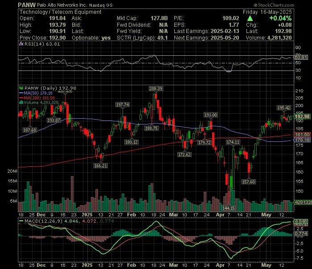Click the 193.87 price annotation
The width and height of the screenshot is (312, 269).
[x=54, y=120]
